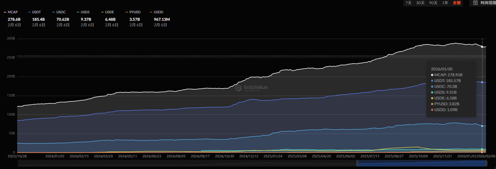Select the 1年 range option

tap(445, 3)
